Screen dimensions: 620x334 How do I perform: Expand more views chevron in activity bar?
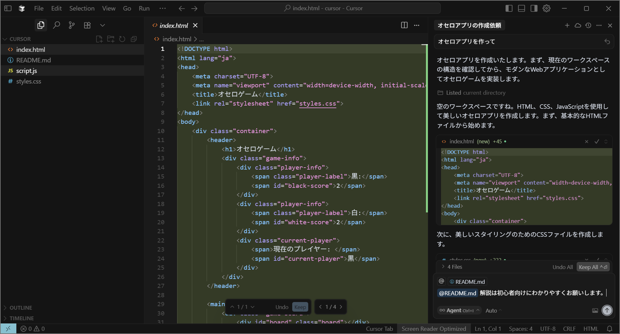(103, 25)
